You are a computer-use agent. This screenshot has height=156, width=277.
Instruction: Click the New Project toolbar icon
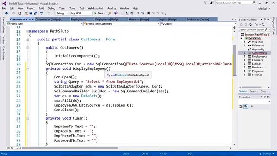[19, 13]
